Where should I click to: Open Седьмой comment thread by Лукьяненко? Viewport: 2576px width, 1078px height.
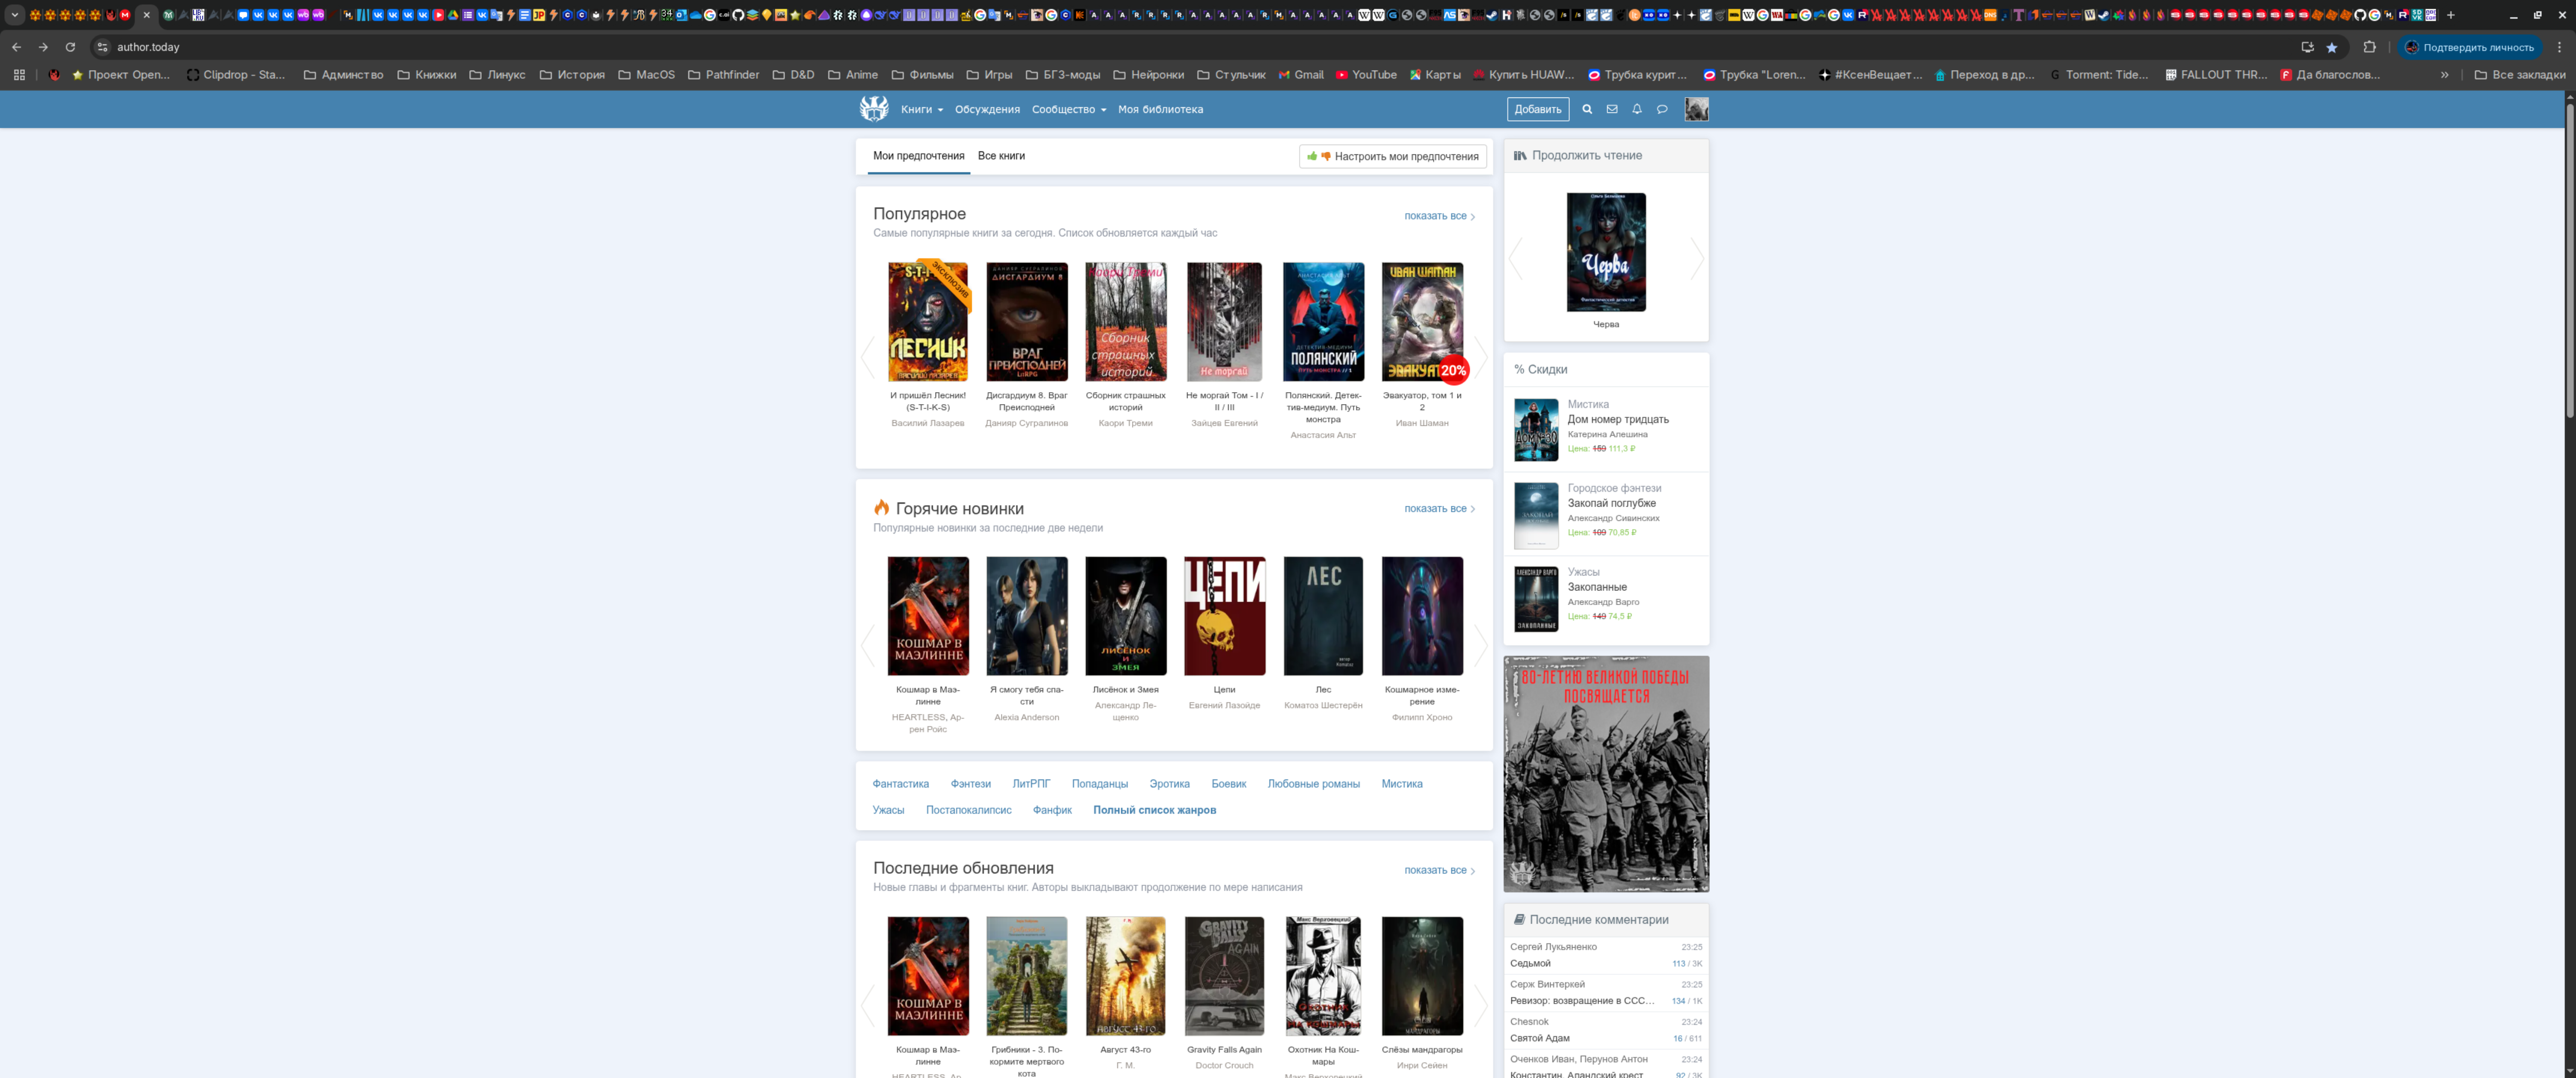1530,964
